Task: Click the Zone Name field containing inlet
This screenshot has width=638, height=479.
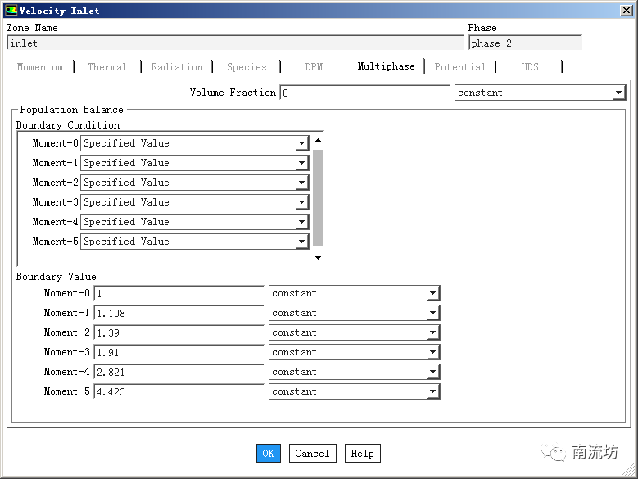Action: (235, 43)
